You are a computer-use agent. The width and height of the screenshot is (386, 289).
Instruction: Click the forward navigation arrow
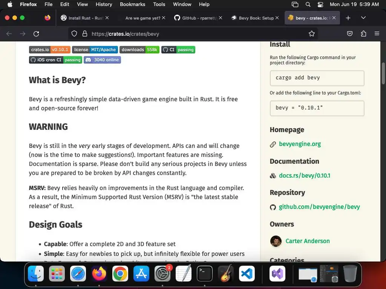click(23, 33)
